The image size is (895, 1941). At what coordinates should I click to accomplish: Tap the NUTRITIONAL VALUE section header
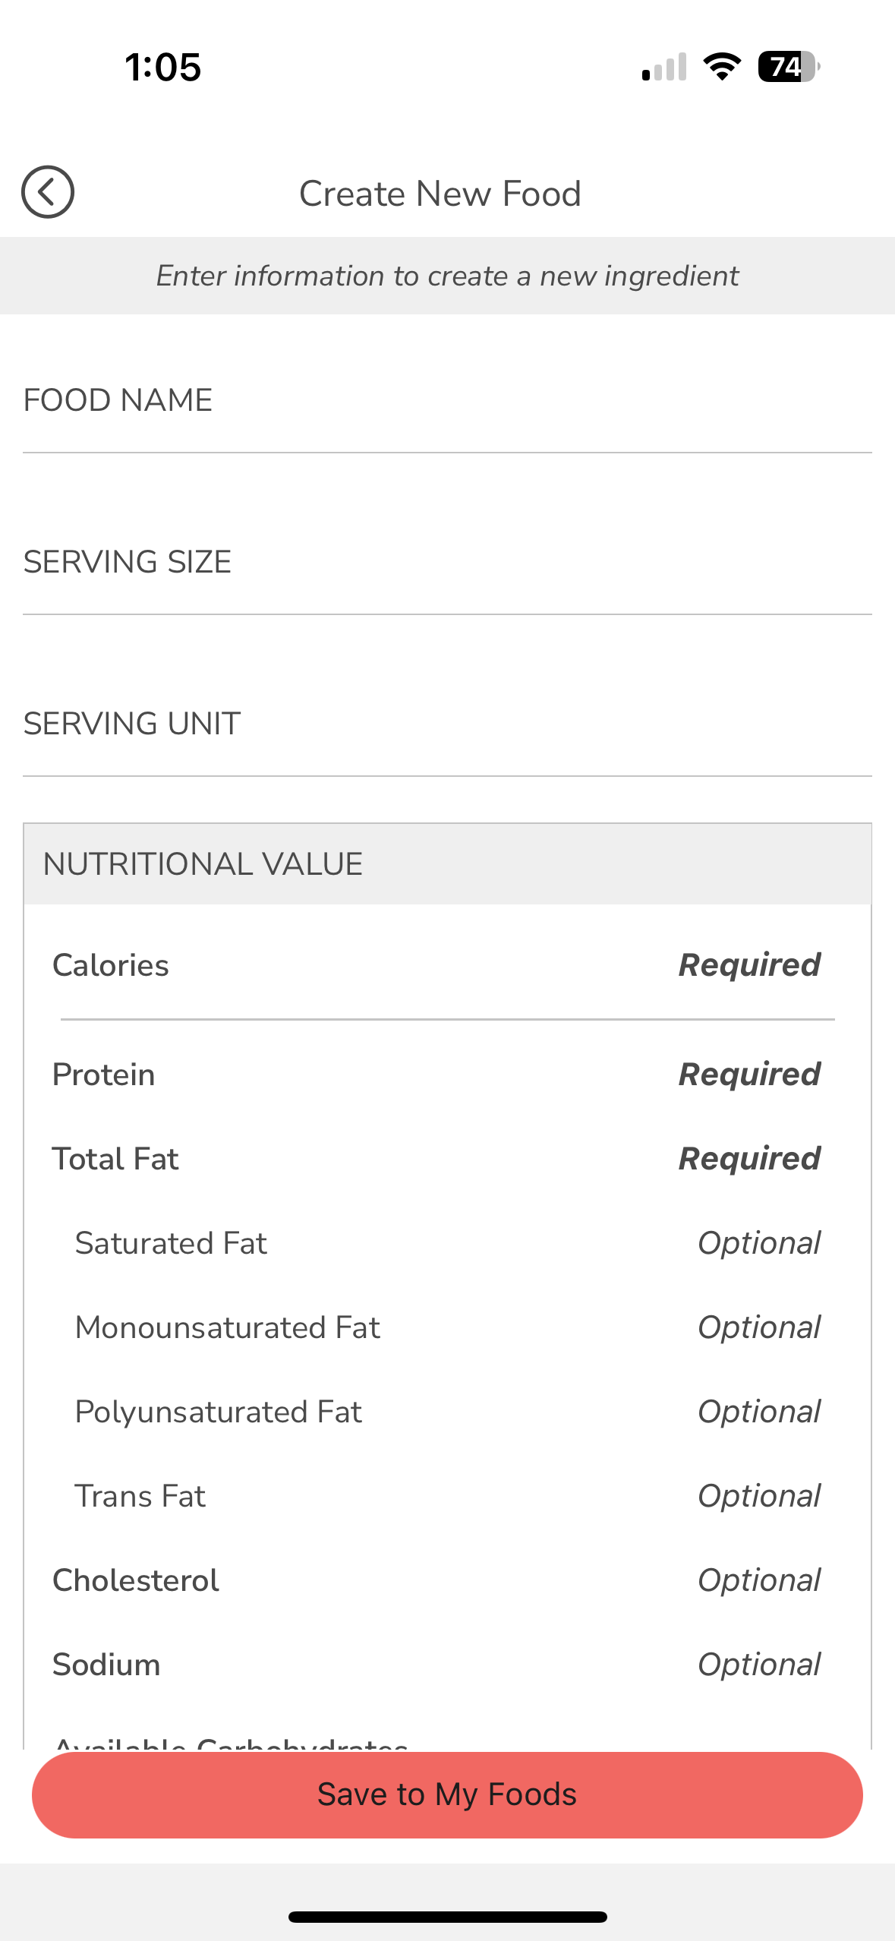point(447,864)
